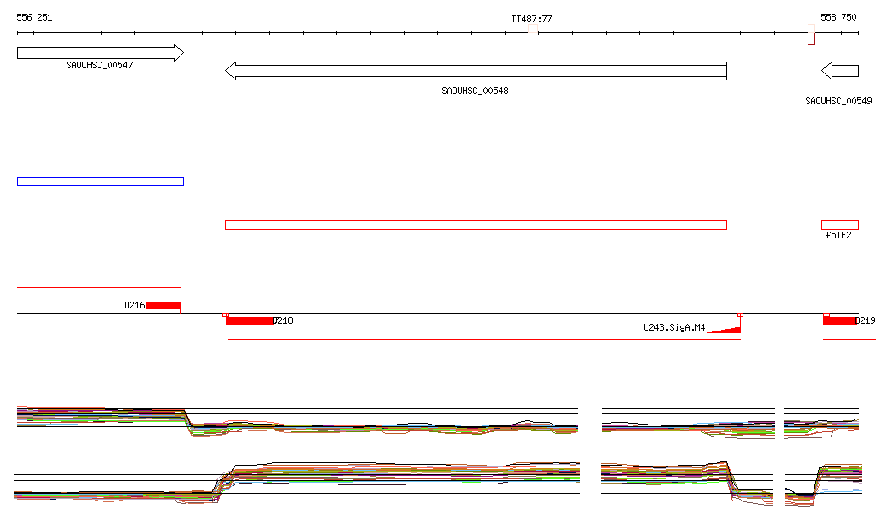Click the small red marker above U243.SigA.M4 triangle

tap(740, 315)
